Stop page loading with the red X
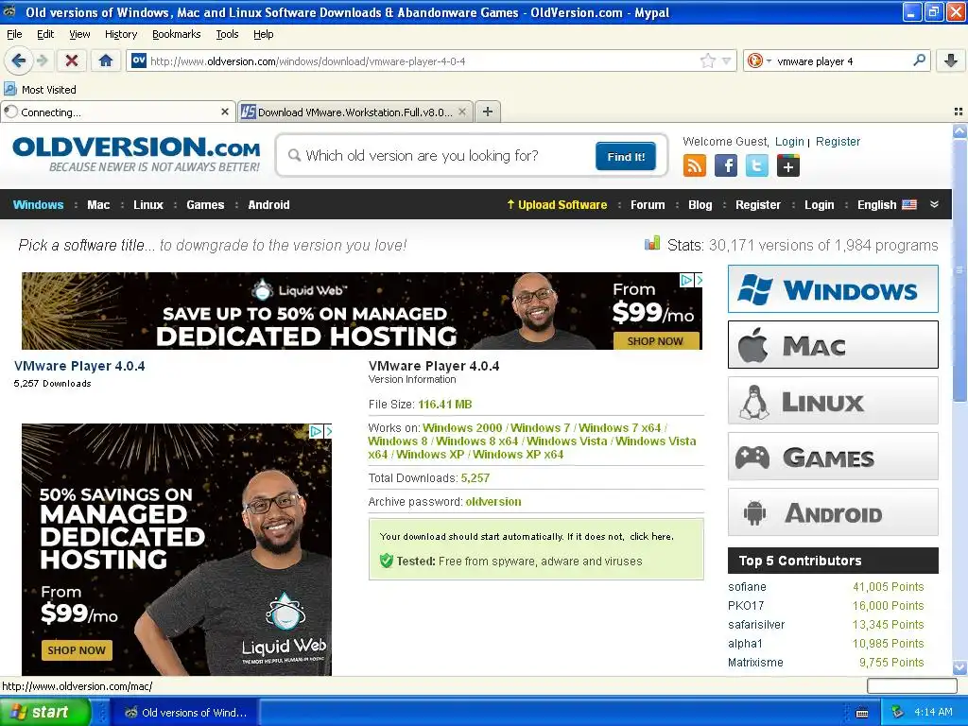 (x=72, y=60)
